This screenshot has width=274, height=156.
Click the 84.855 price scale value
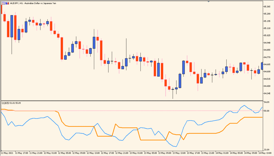tap(267, 50)
